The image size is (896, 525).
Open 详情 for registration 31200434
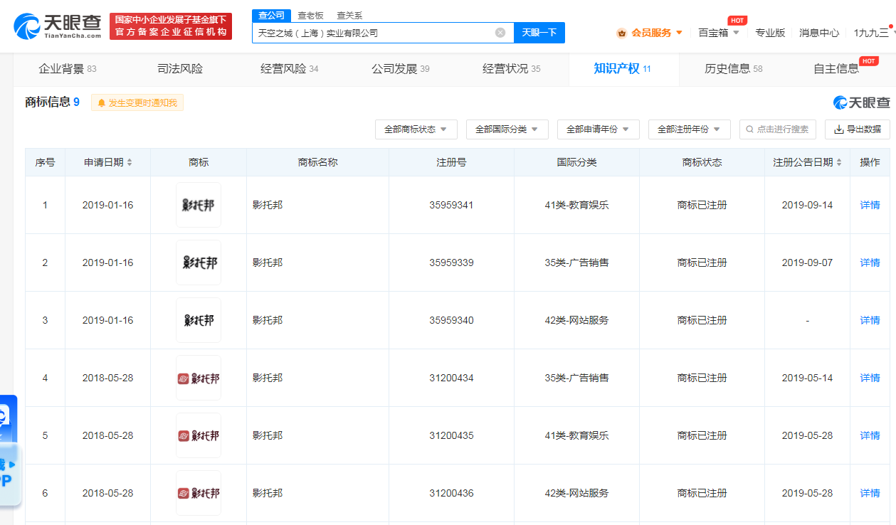870,378
